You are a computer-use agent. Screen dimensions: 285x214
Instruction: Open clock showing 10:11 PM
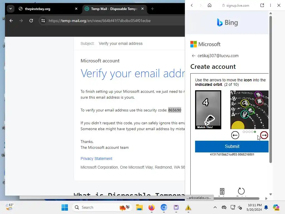(x=254, y=207)
